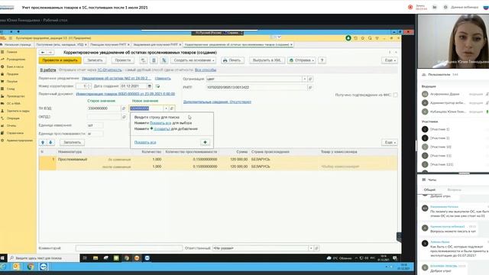This screenshot has height=275, width=489.
Task: Open the Склад section in sidebar
Action: [11, 89]
